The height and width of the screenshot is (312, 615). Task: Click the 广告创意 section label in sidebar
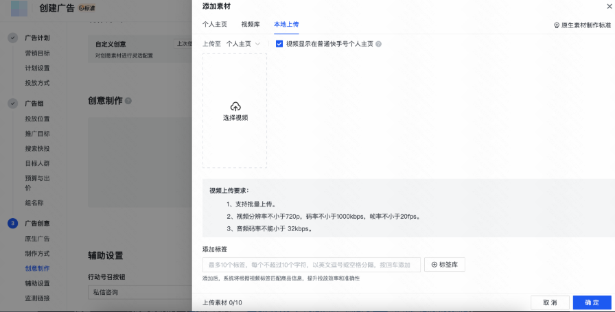37,224
